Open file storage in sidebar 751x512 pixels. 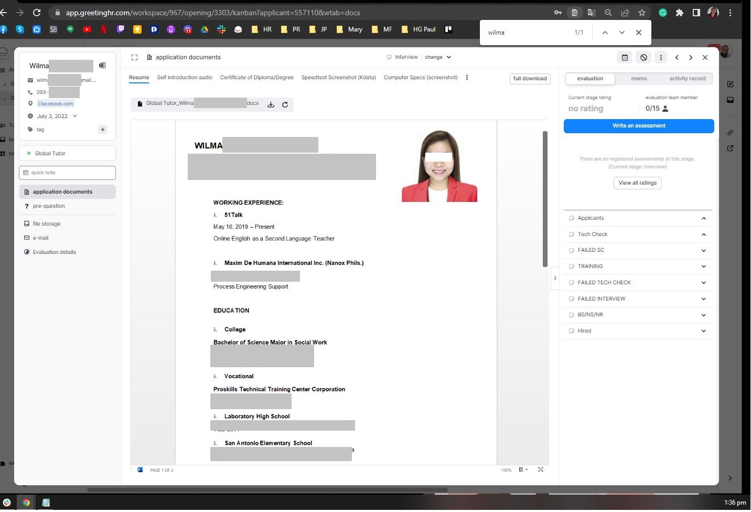67,224
